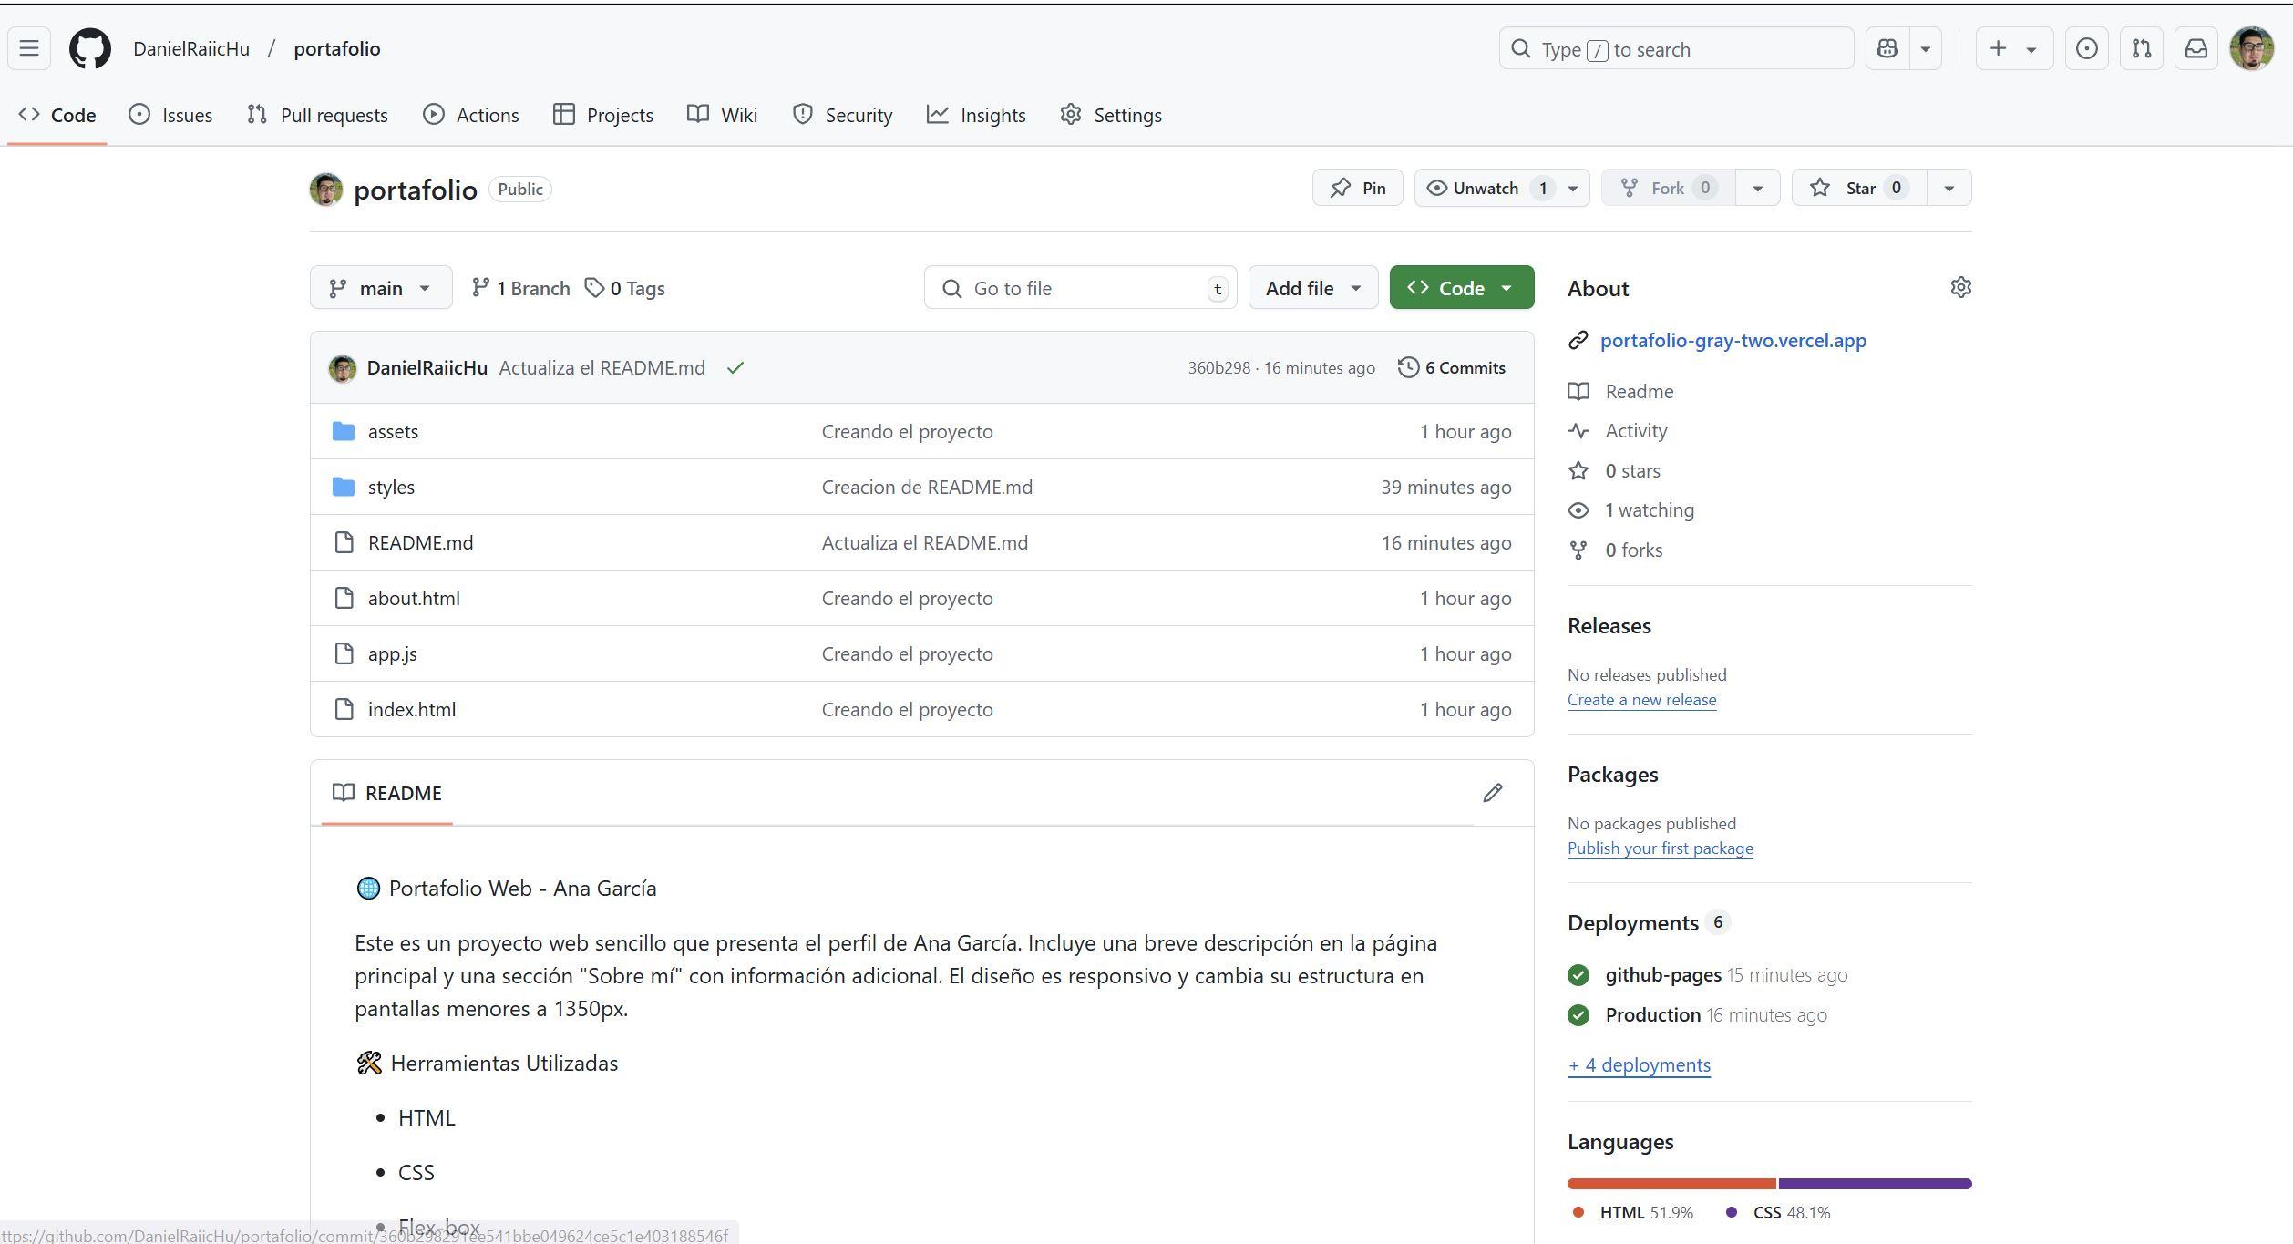Viewport: 2293px width, 1244px height.
Task: Go to GitHub homepage via Octocat logo
Action: point(90,48)
